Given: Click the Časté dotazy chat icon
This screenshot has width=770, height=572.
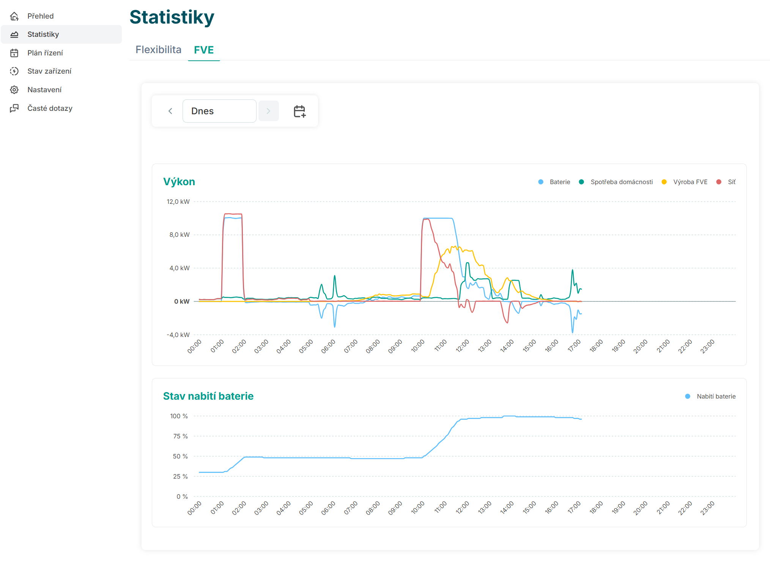Looking at the screenshot, I should tap(14, 108).
